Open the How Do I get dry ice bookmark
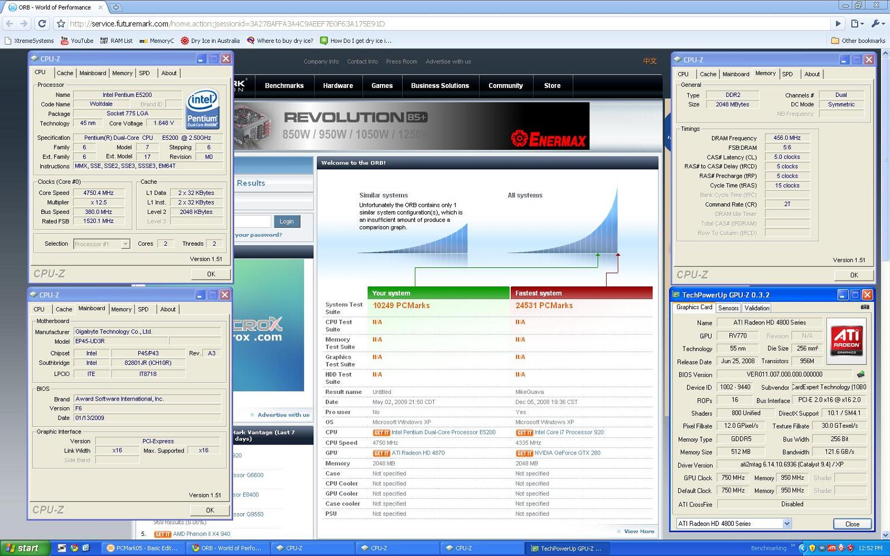Screen dimensions: 890x556 pyautogui.click(x=356, y=41)
